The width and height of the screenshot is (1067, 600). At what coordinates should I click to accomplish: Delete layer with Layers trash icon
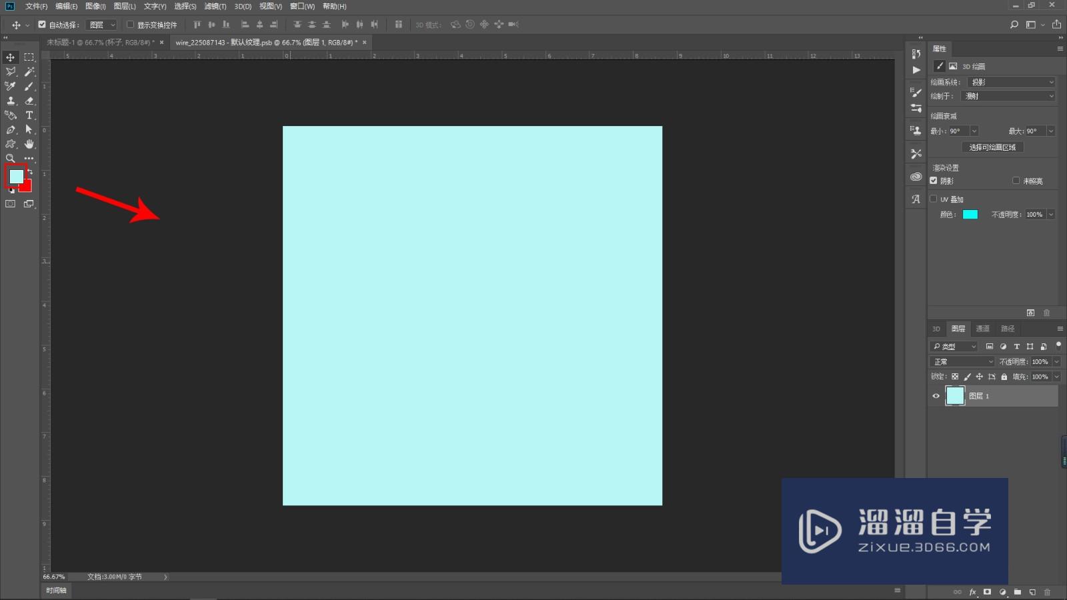(x=1047, y=592)
